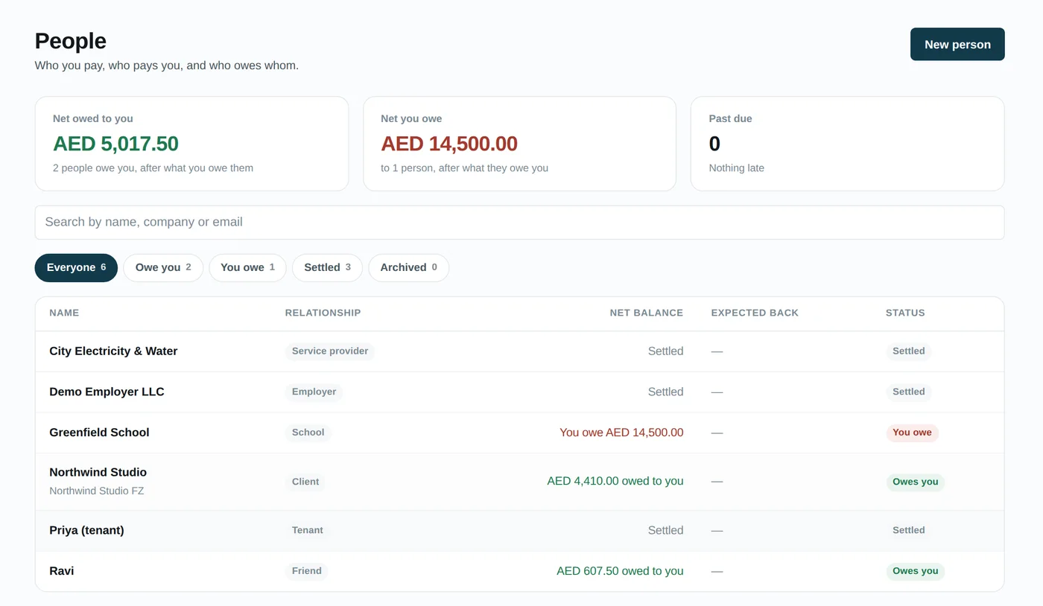The width and height of the screenshot is (1043, 606).
Task: Focus the search by name field
Action: pos(519,222)
